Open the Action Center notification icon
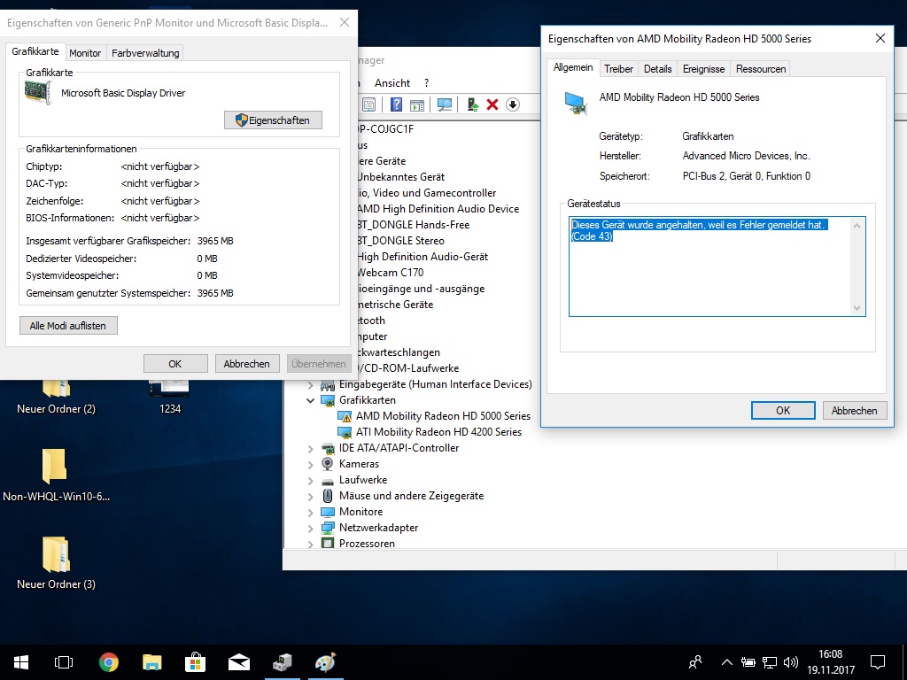 tap(878, 662)
